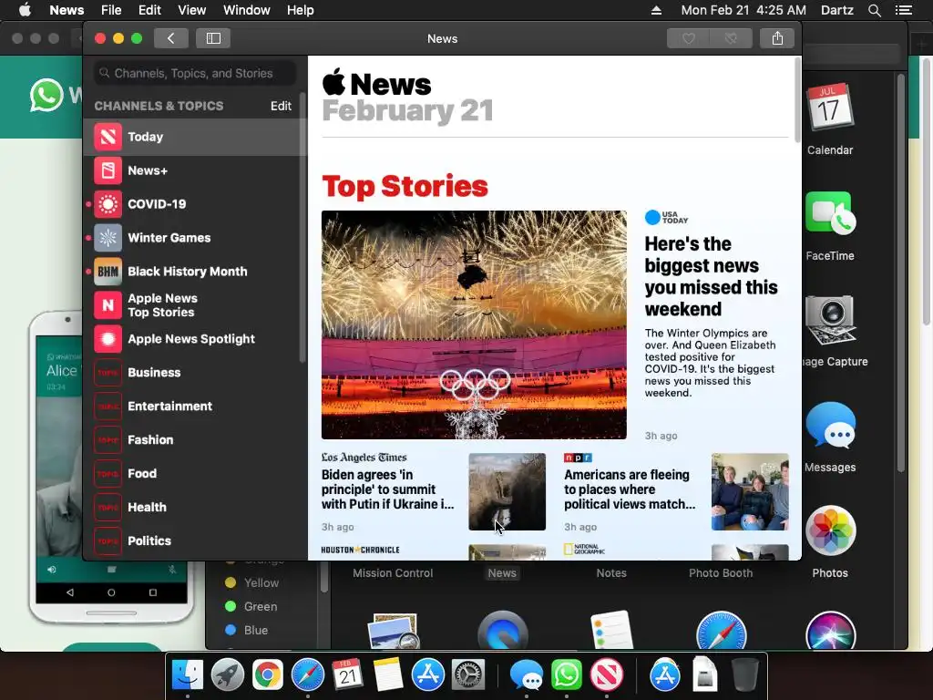The height and width of the screenshot is (700, 933).
Task: Select the Entertainment topic
Action: [x=197, y=407]
